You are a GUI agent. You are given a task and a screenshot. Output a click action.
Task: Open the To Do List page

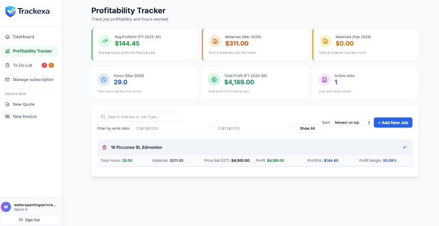tap(30, 65)
